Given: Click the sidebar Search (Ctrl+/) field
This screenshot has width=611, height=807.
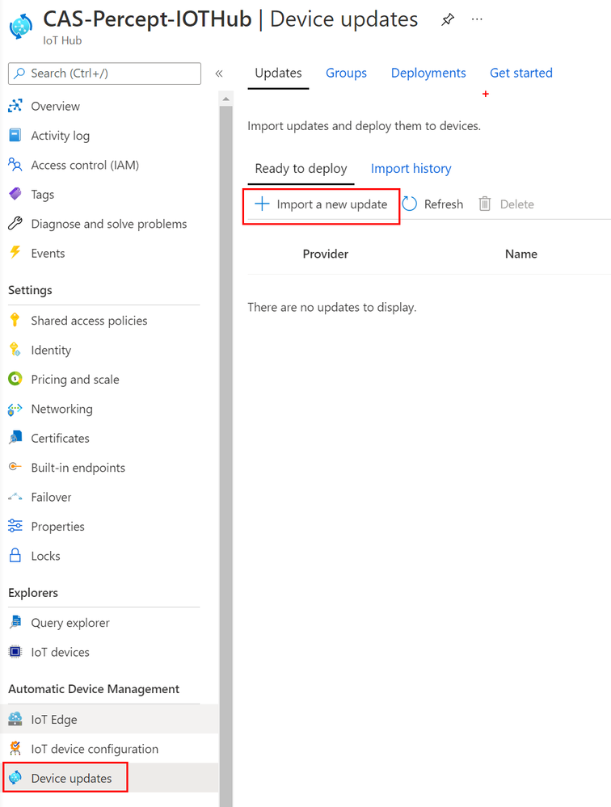Looking at the screenshot, I should point(104,73).
